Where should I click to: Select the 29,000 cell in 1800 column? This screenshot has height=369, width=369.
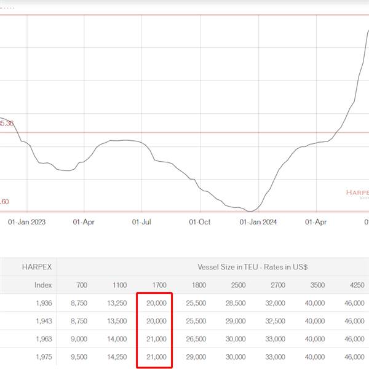point(196,357)
